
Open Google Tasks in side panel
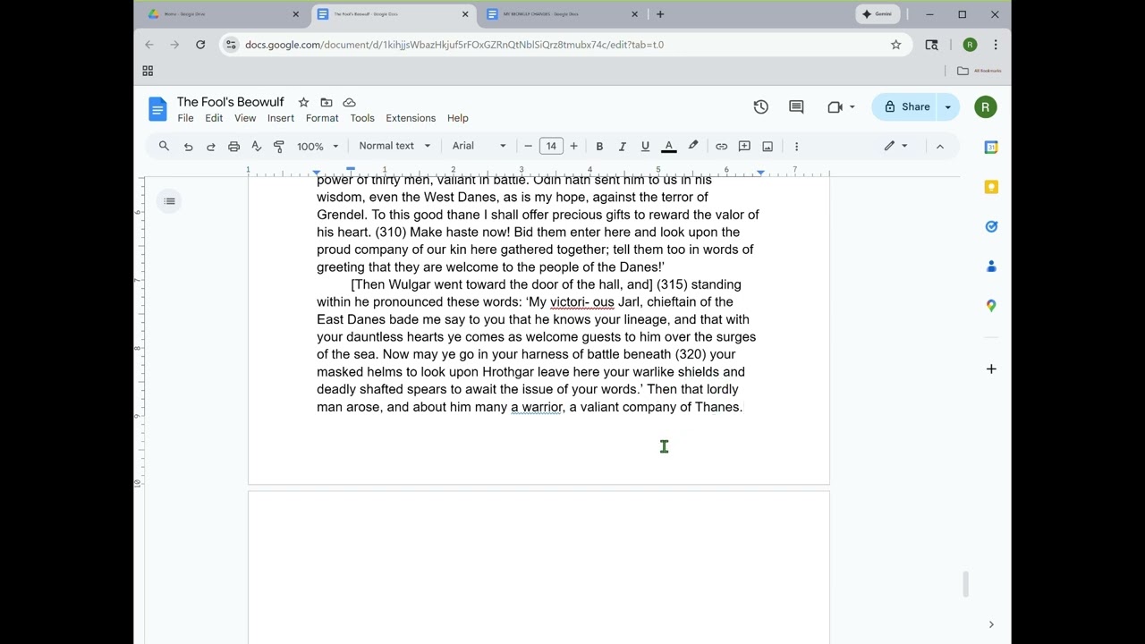[991, 226]
